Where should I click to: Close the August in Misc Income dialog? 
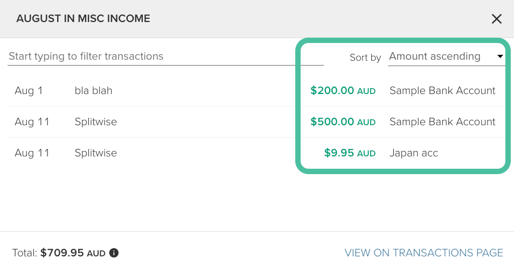point(496,19)
